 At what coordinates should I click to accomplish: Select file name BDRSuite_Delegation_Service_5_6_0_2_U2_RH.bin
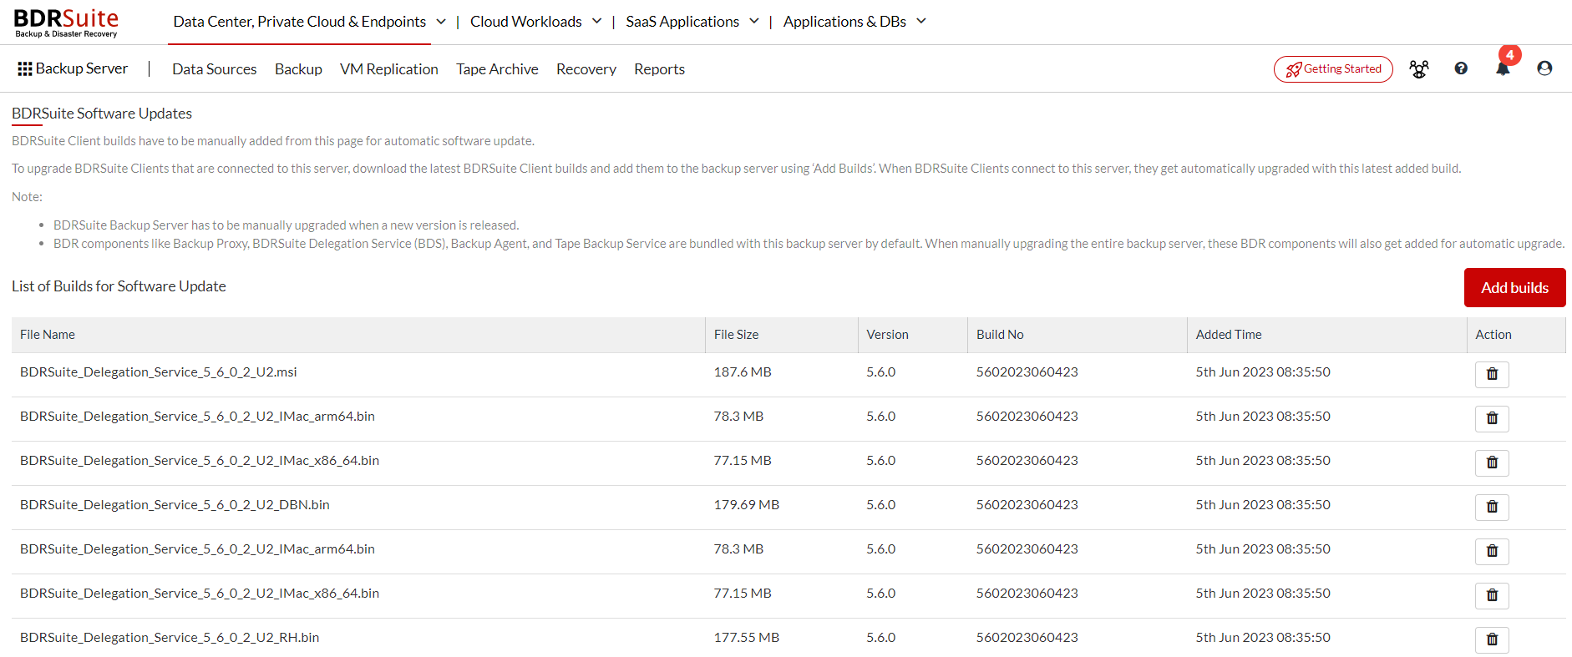170,638
